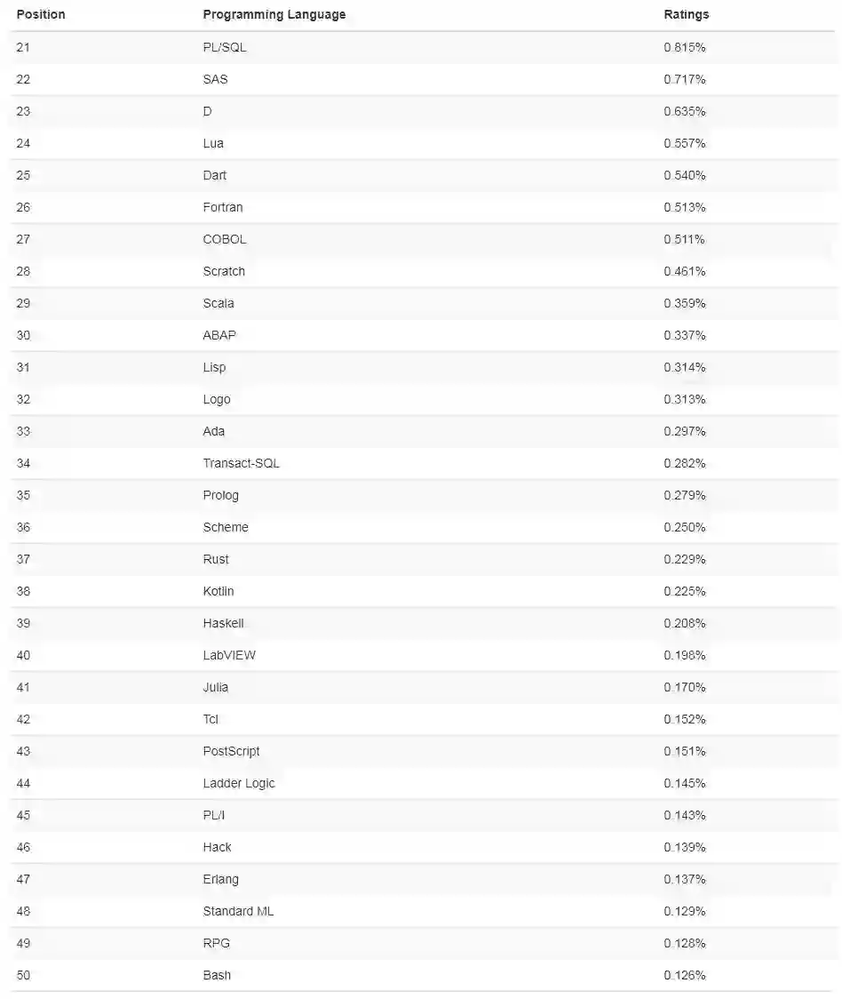Click the Haskell language name

(x=223, y=623)
